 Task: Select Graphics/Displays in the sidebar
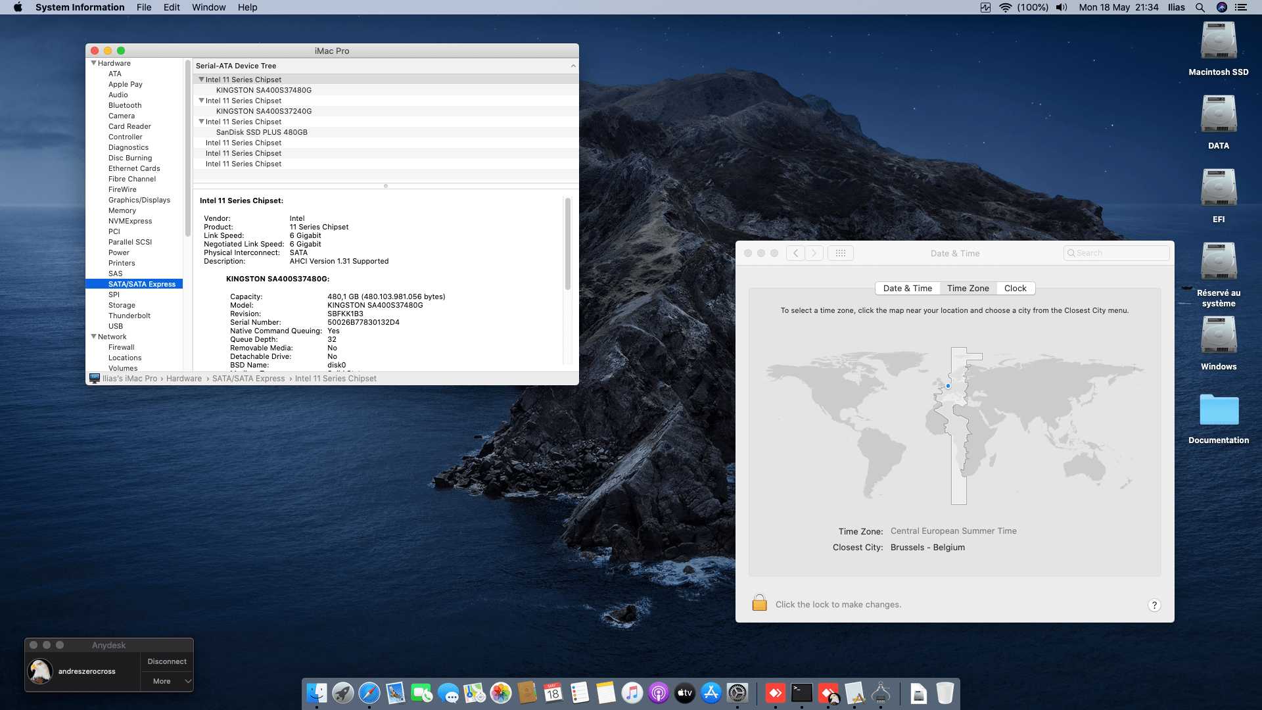coord(139,200)
